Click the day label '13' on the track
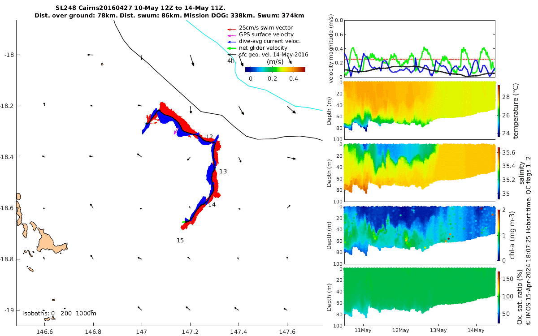 point(223,171)
